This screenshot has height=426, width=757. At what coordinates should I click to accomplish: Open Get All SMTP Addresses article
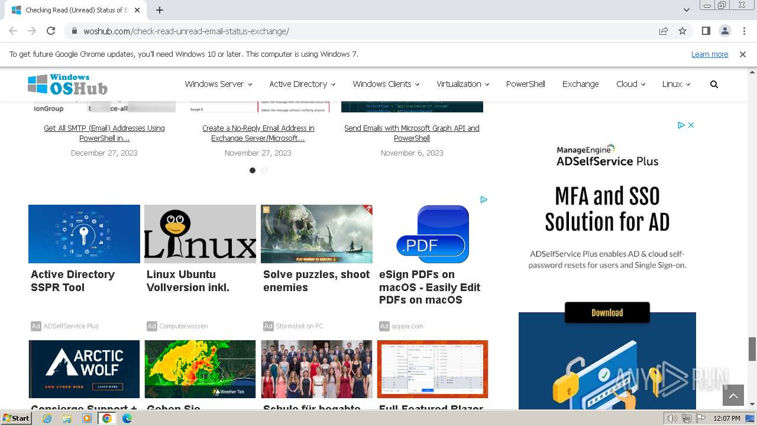(x=104, y=133)
